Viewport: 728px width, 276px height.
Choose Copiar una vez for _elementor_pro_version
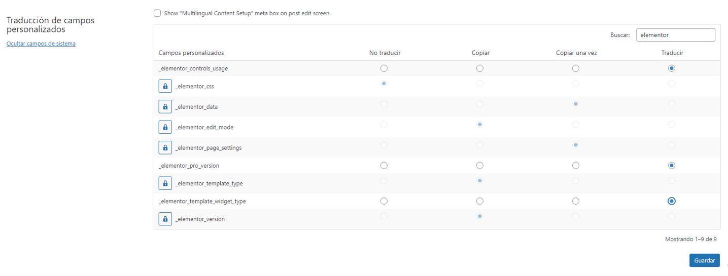tap(576, 166)
